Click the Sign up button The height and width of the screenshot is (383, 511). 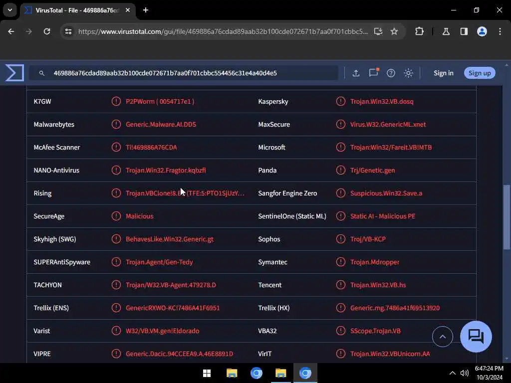click(480, 73)
